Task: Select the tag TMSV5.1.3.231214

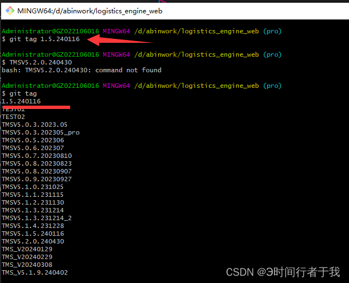Action: click(x=33, y=210)
